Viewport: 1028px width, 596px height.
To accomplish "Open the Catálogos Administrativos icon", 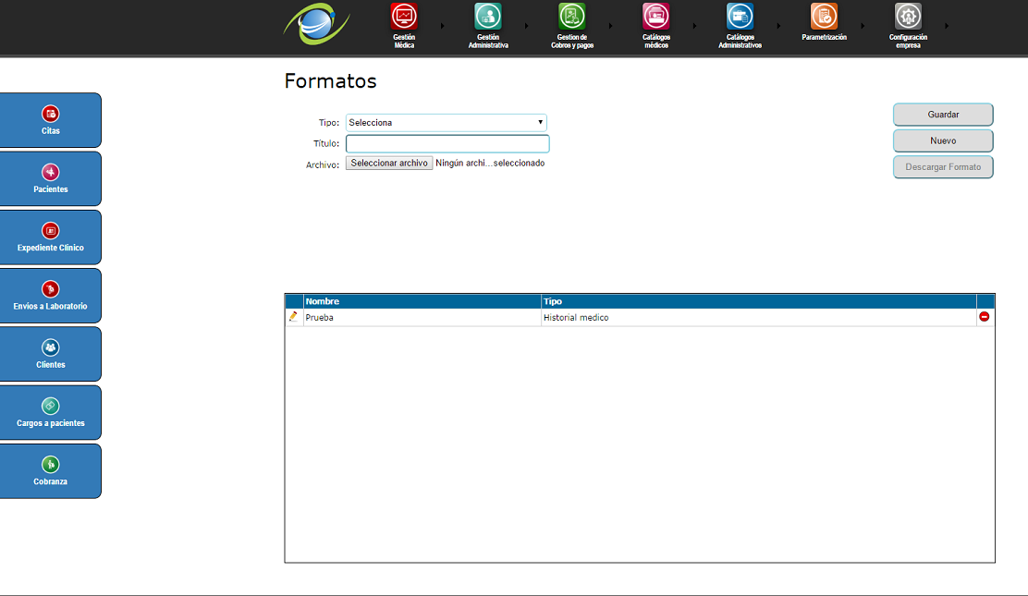I will pyautogui.click(x=740, y=17).
